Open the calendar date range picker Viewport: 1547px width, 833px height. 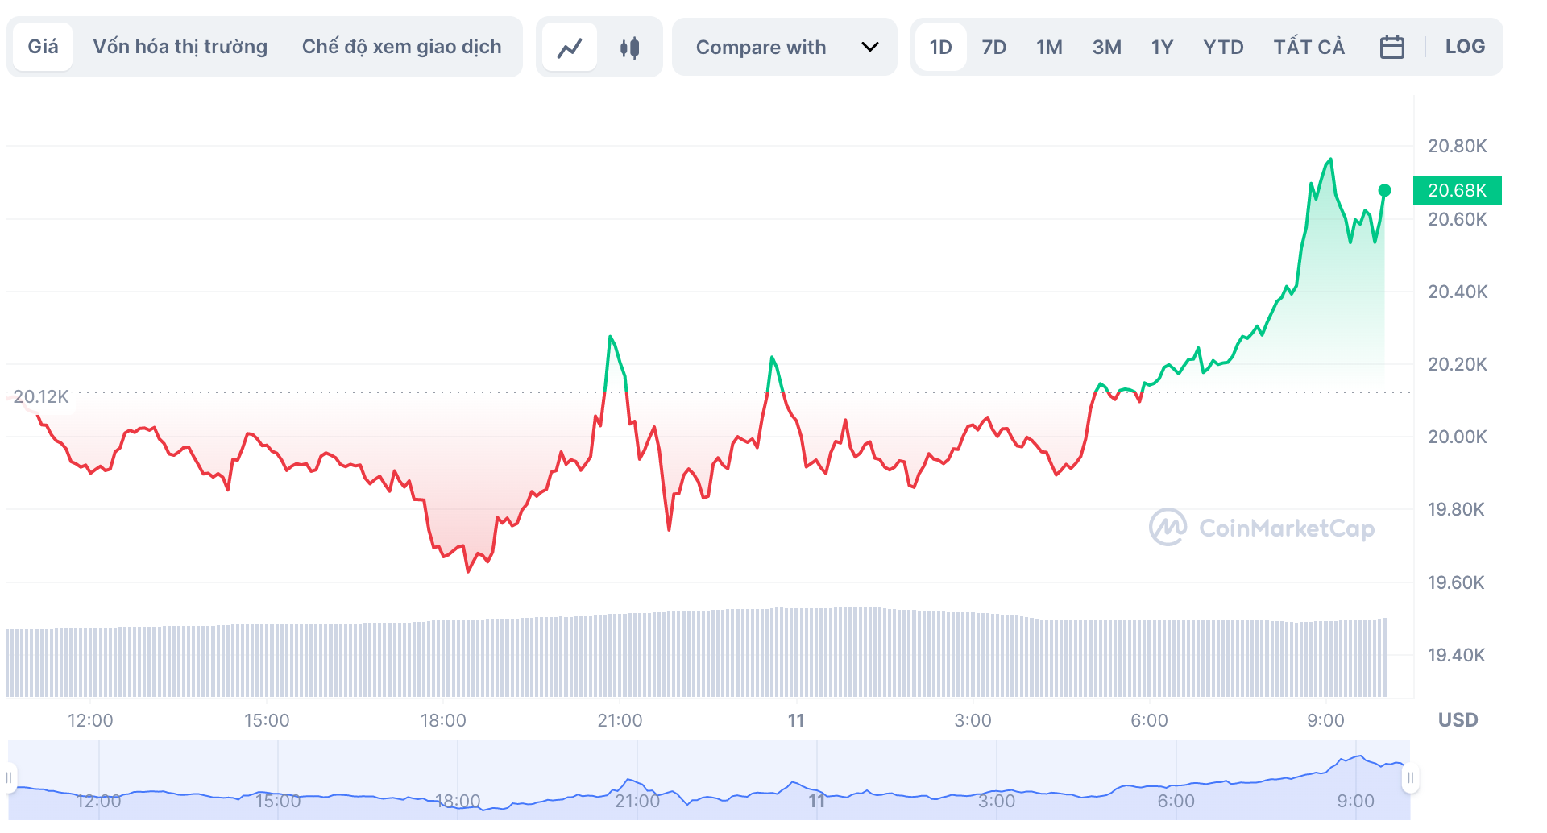click(x=1391, y=47)
